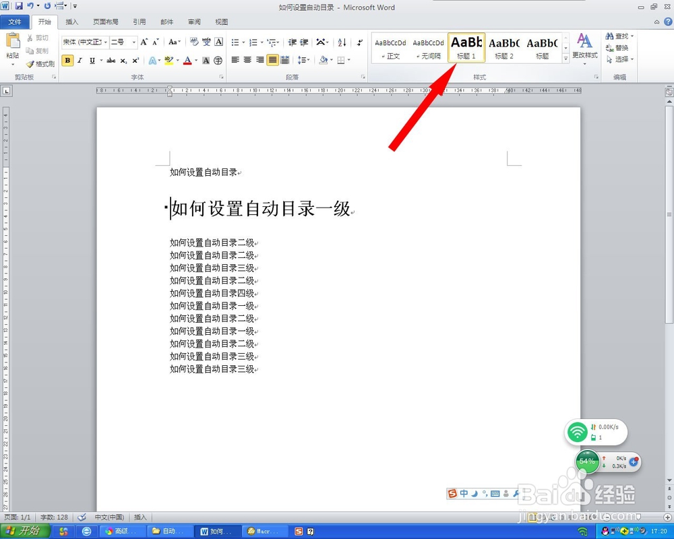Apply the 正文 style
The width and height of the screenshot is (674, 539).
click(390, 47)
